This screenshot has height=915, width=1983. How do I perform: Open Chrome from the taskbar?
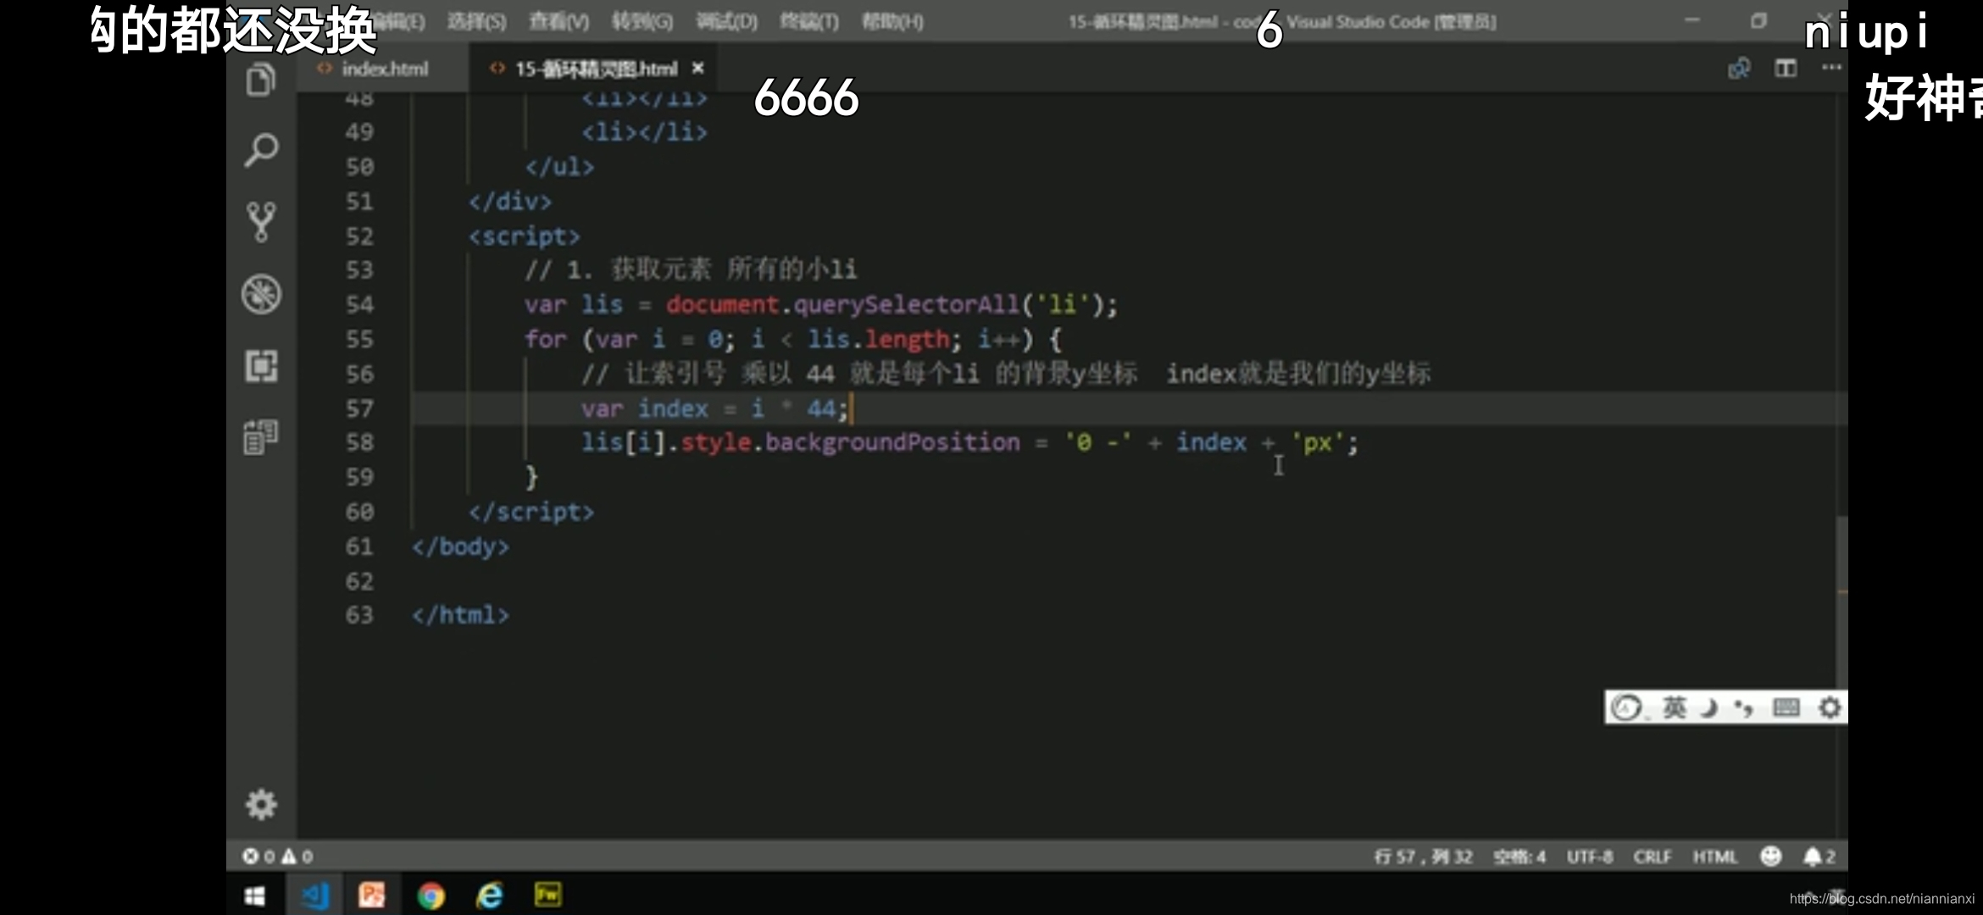click(x=430, y=896)
